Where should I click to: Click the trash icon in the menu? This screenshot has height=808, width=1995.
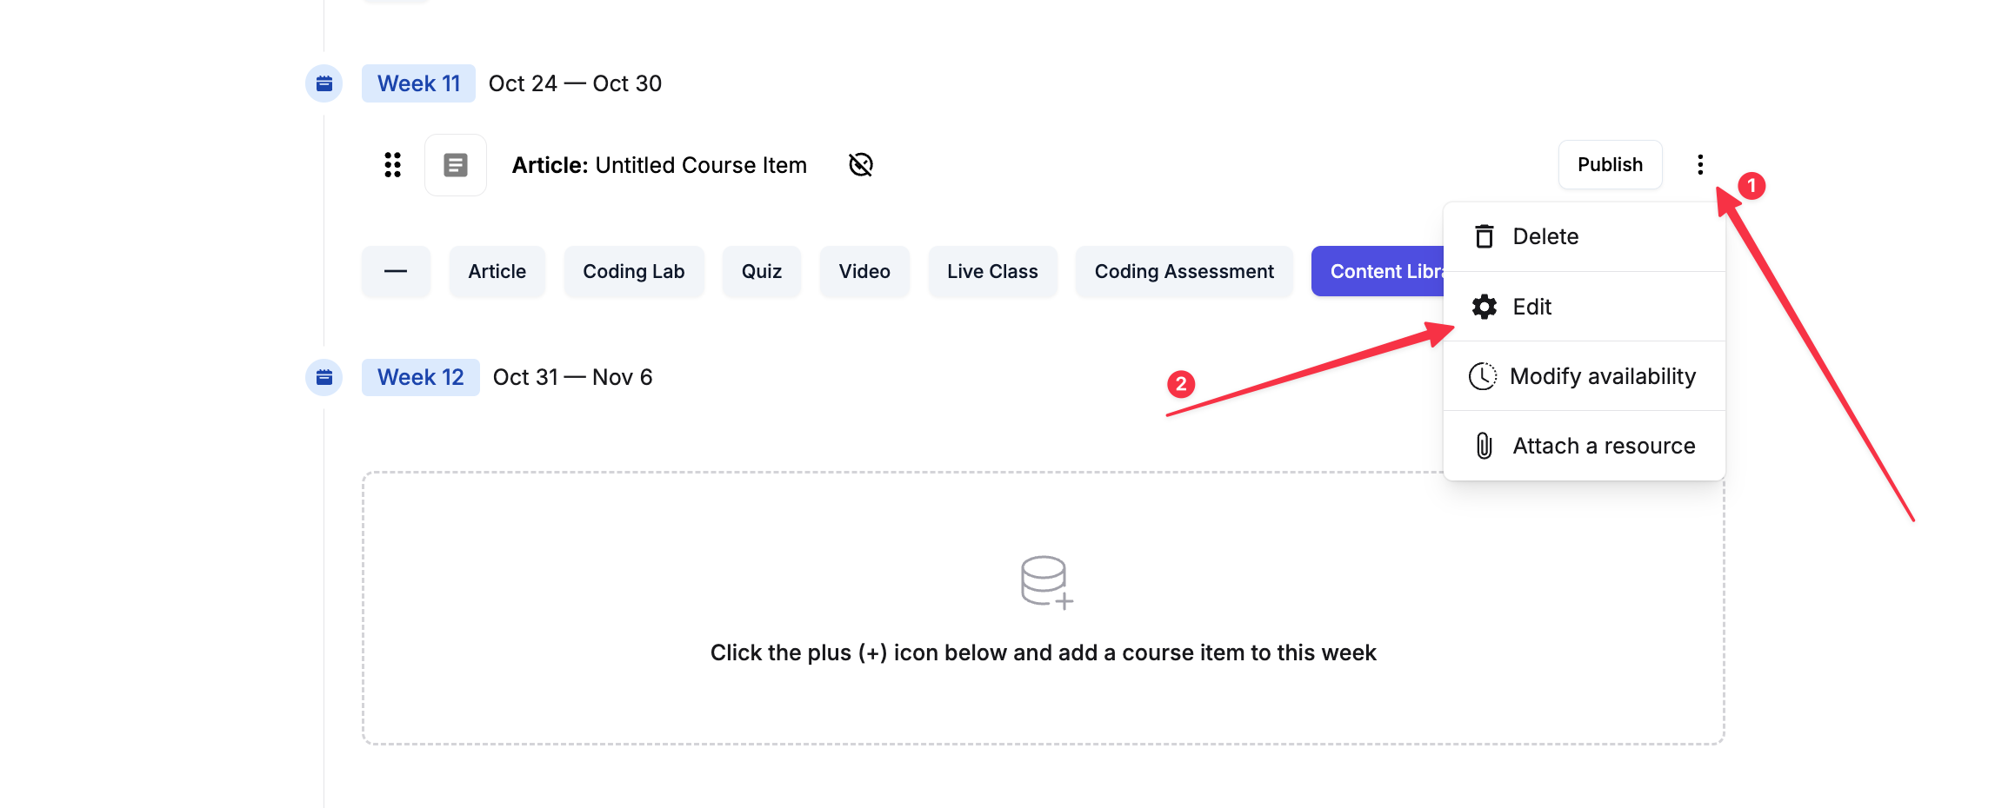coord(1485,236)
